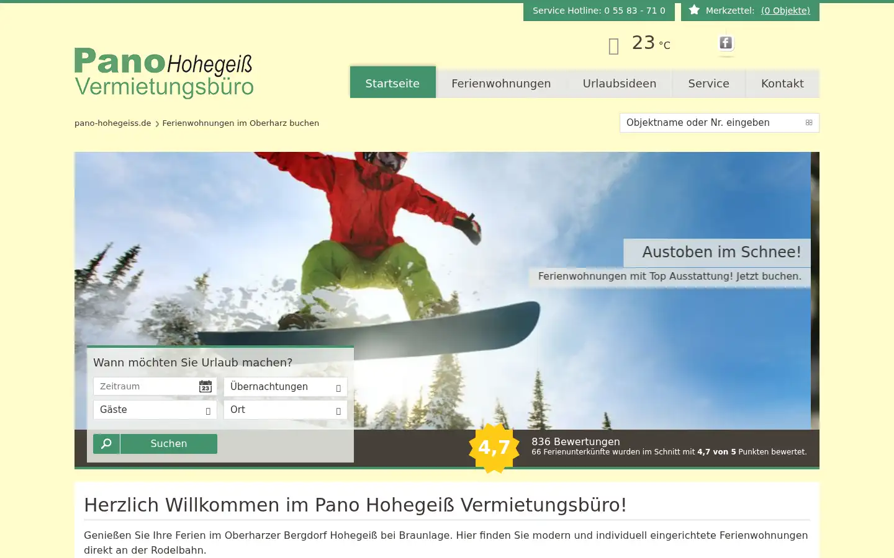
Task: Select the Startseite tab
Action: point(393,82)
